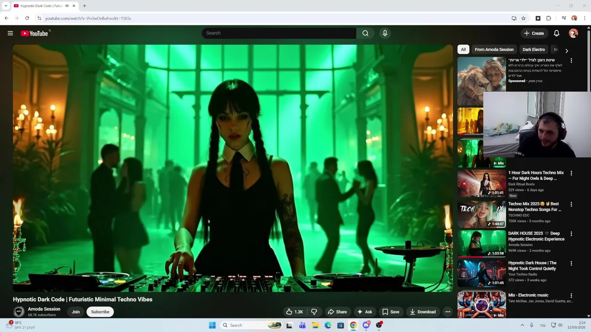Go back in browser history

click(6, 18)
